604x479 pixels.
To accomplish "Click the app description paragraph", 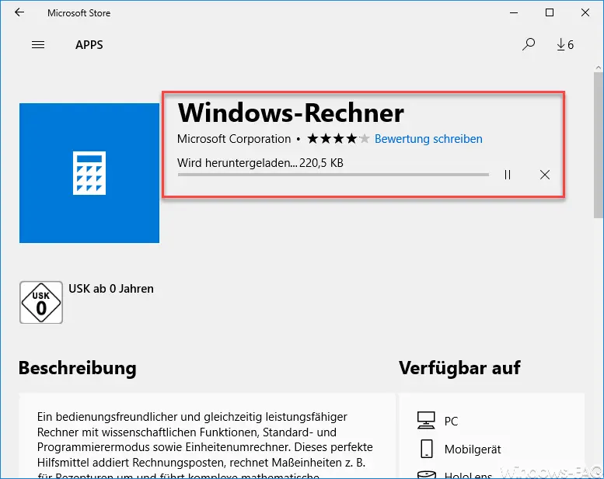I will (x=205, y=446).
